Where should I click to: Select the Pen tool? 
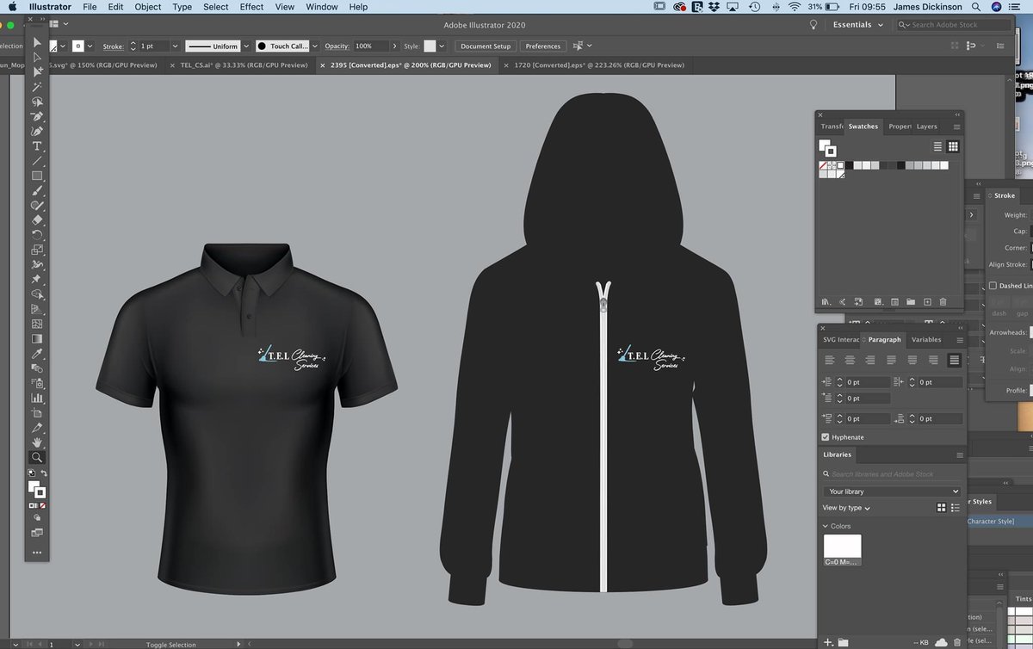click(x=37, y=116)
